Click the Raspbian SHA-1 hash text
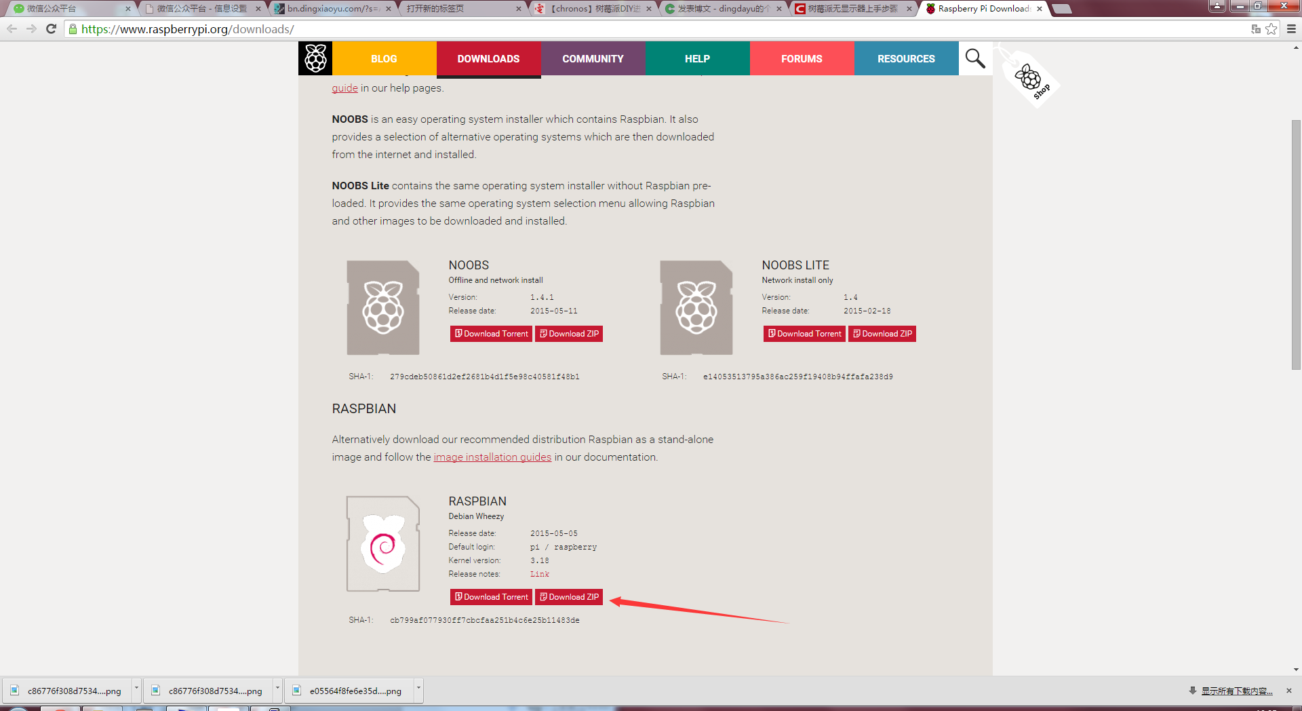Screen dimensions: 1302x711 [x=485, y=620]
